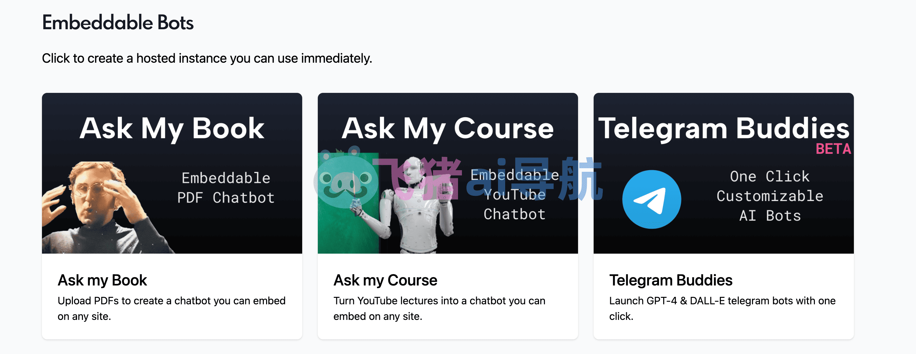Viewport: 916px width, 354px height.
Task: Select the Telegram Buddies card title
Action: (671, 280)
